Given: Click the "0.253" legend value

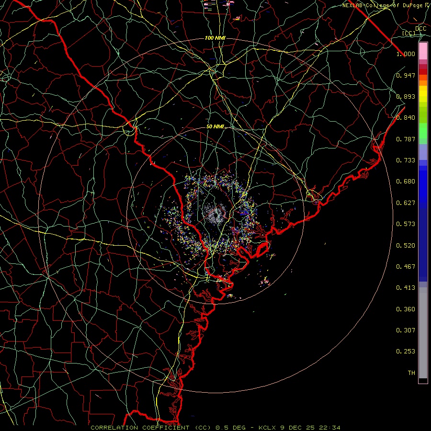Looking at the screenshot, I should click(406, 352).
